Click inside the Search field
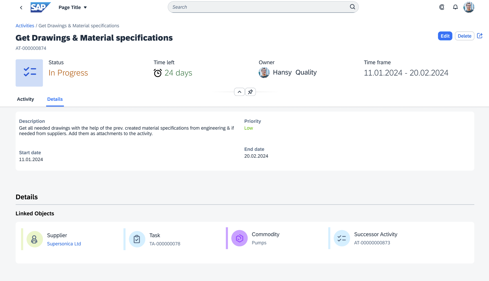This screenshot has width=489, height=281. pyautogui.click(x=246, y=7)
